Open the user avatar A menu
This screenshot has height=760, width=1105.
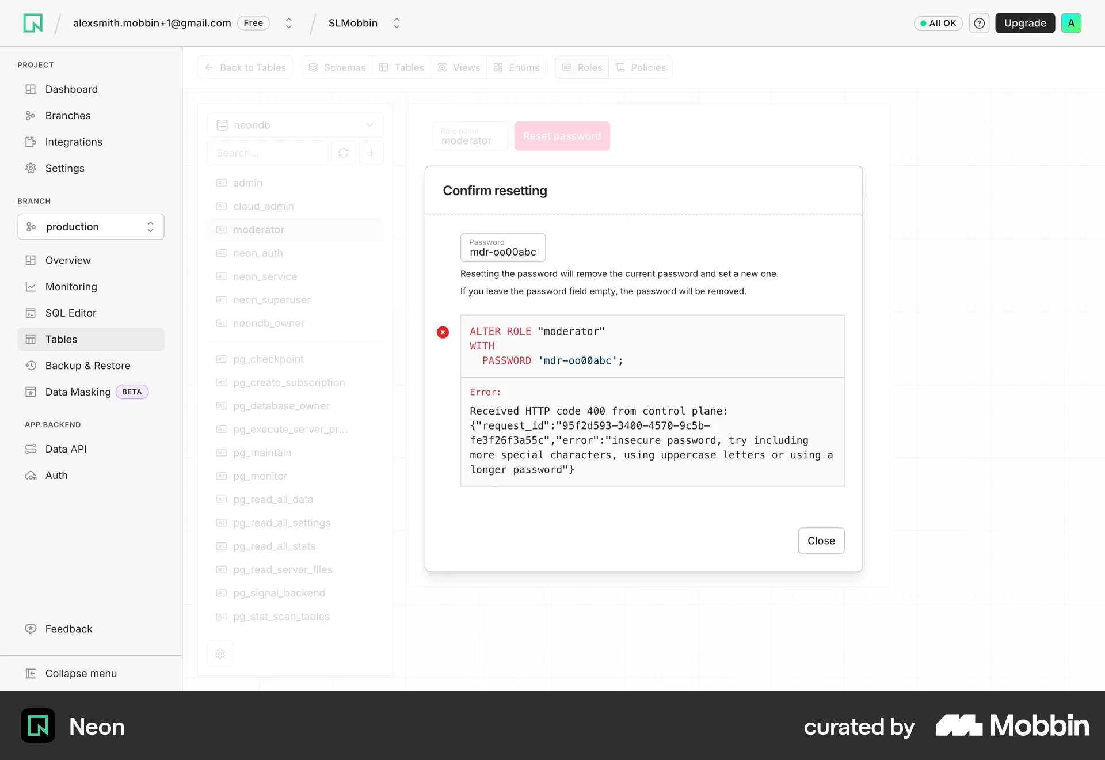[x=1071, y=23]
